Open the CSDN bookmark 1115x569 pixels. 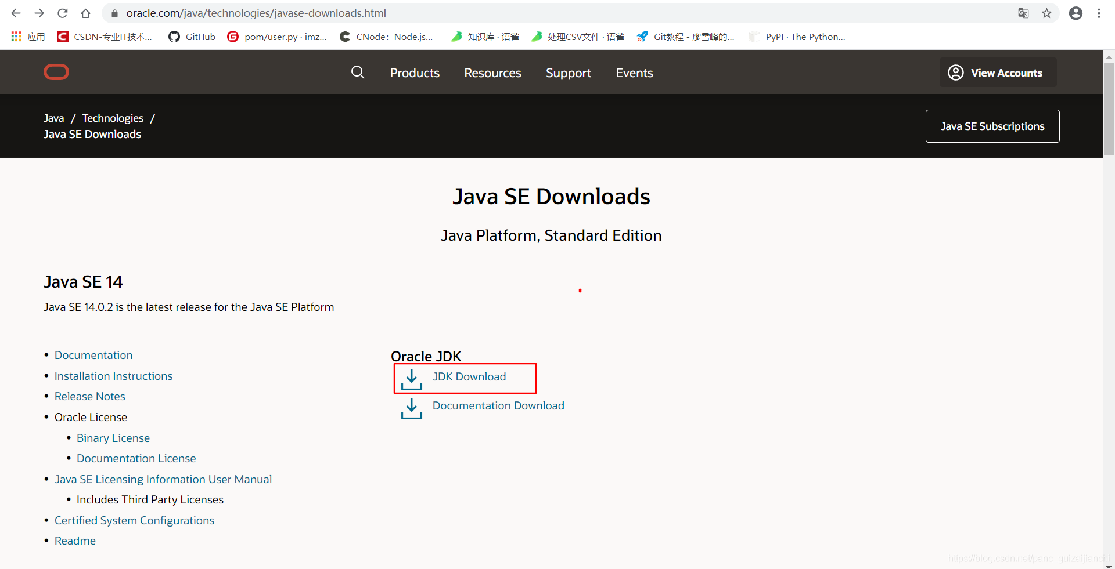point(105,37)
